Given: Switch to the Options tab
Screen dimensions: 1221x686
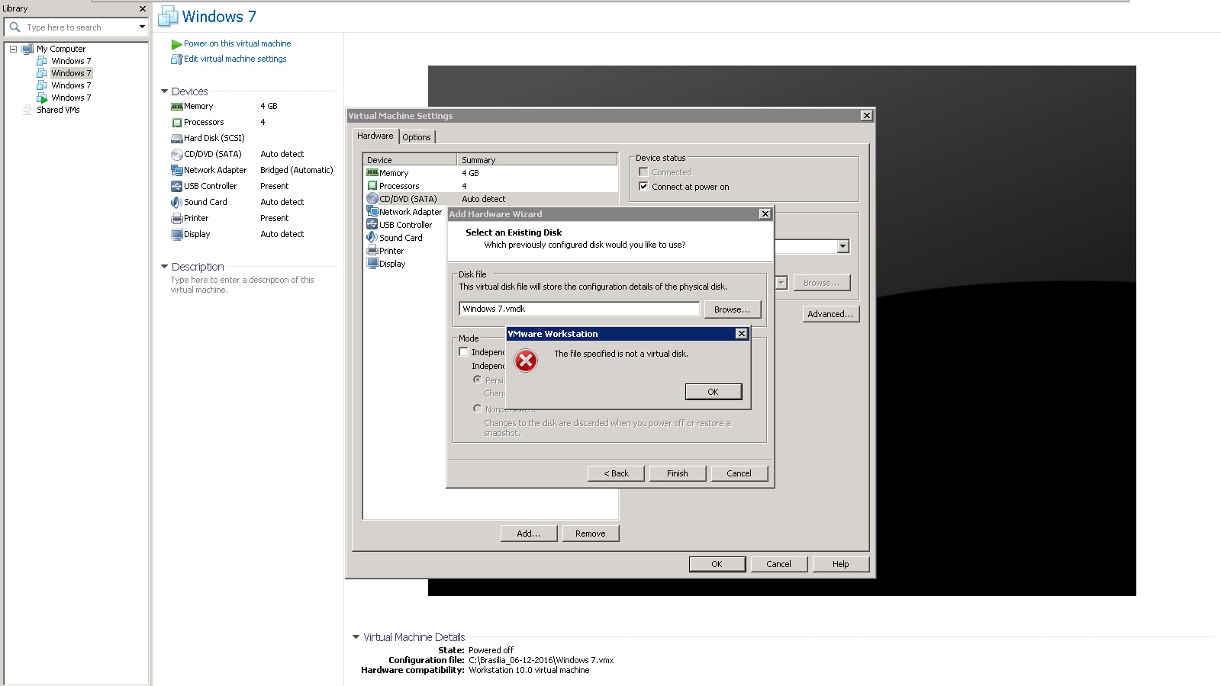Looking at the screenshot, I should [417, 137].
